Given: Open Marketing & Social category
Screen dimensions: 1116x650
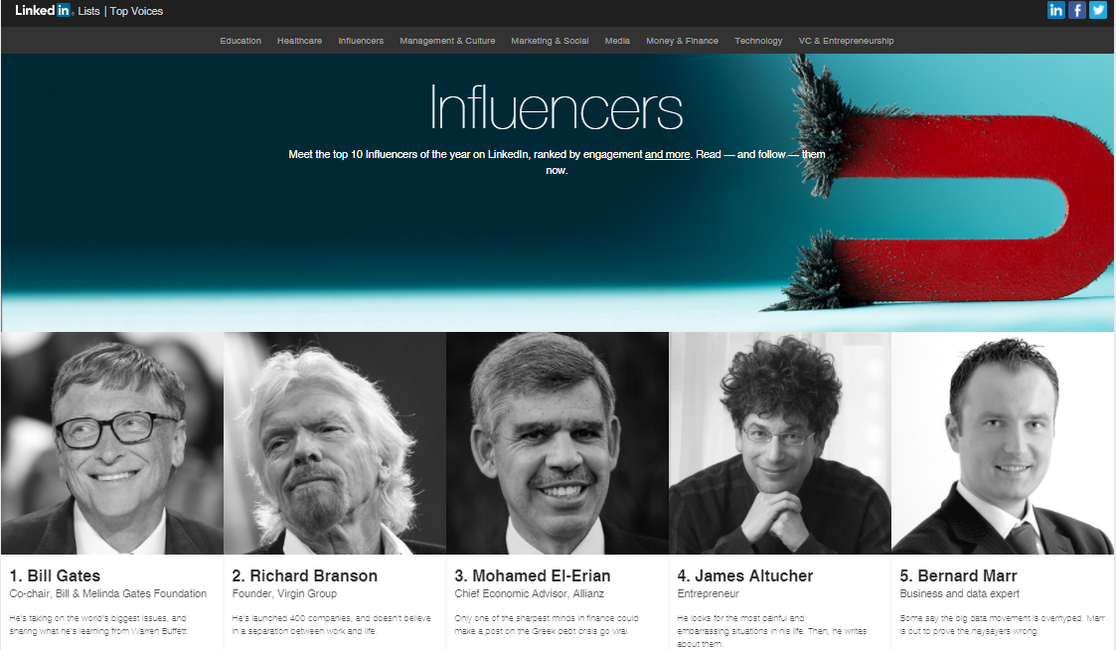Looking at the screenshot, I should click(x=550, y=41).
